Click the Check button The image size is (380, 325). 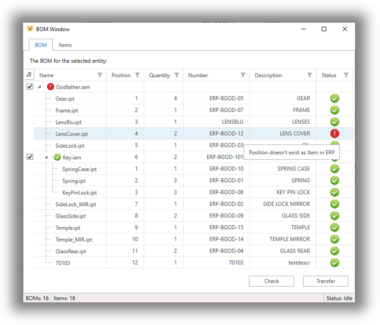(271, 281)
